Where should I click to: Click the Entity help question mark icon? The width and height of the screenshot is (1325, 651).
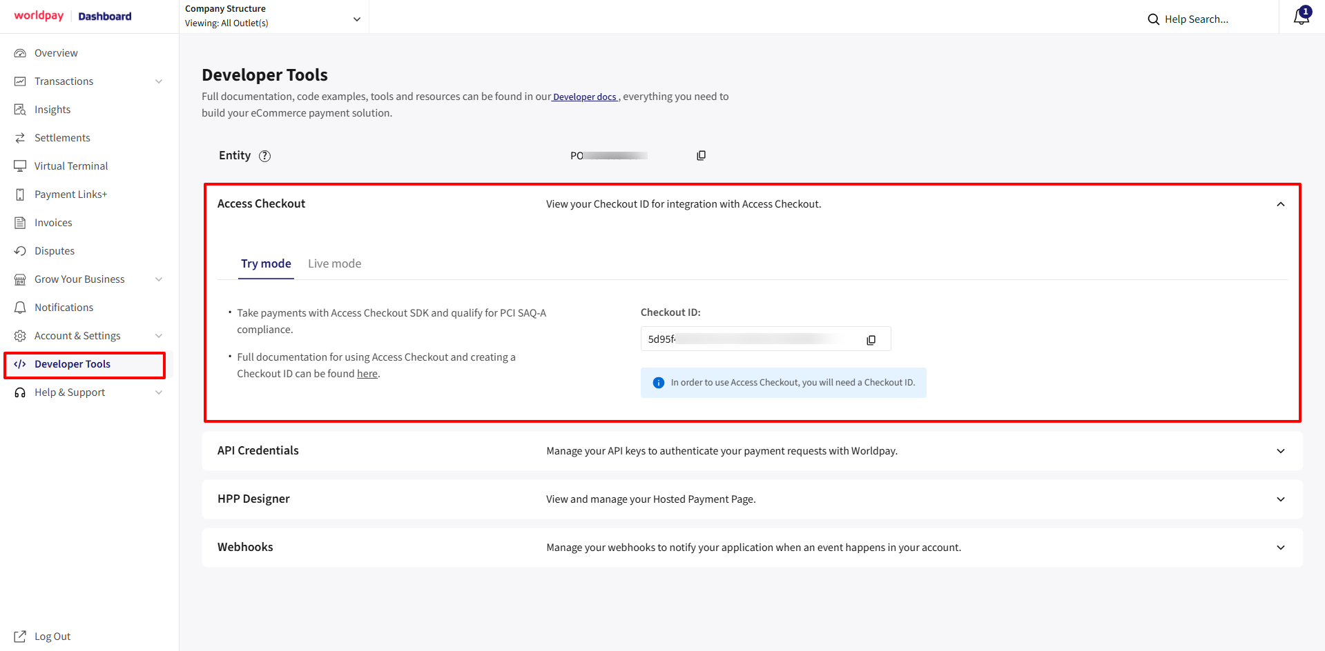(264, 156)
